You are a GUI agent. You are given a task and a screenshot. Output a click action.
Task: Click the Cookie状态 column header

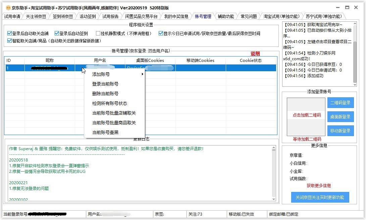251,61
